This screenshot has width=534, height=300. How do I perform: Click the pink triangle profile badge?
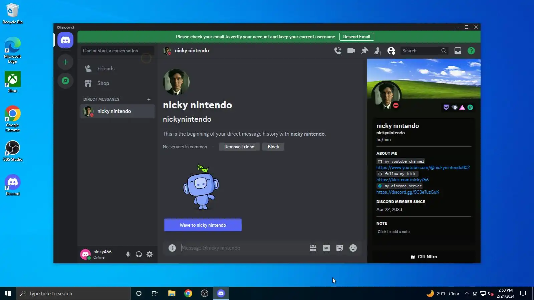(462, 107)
